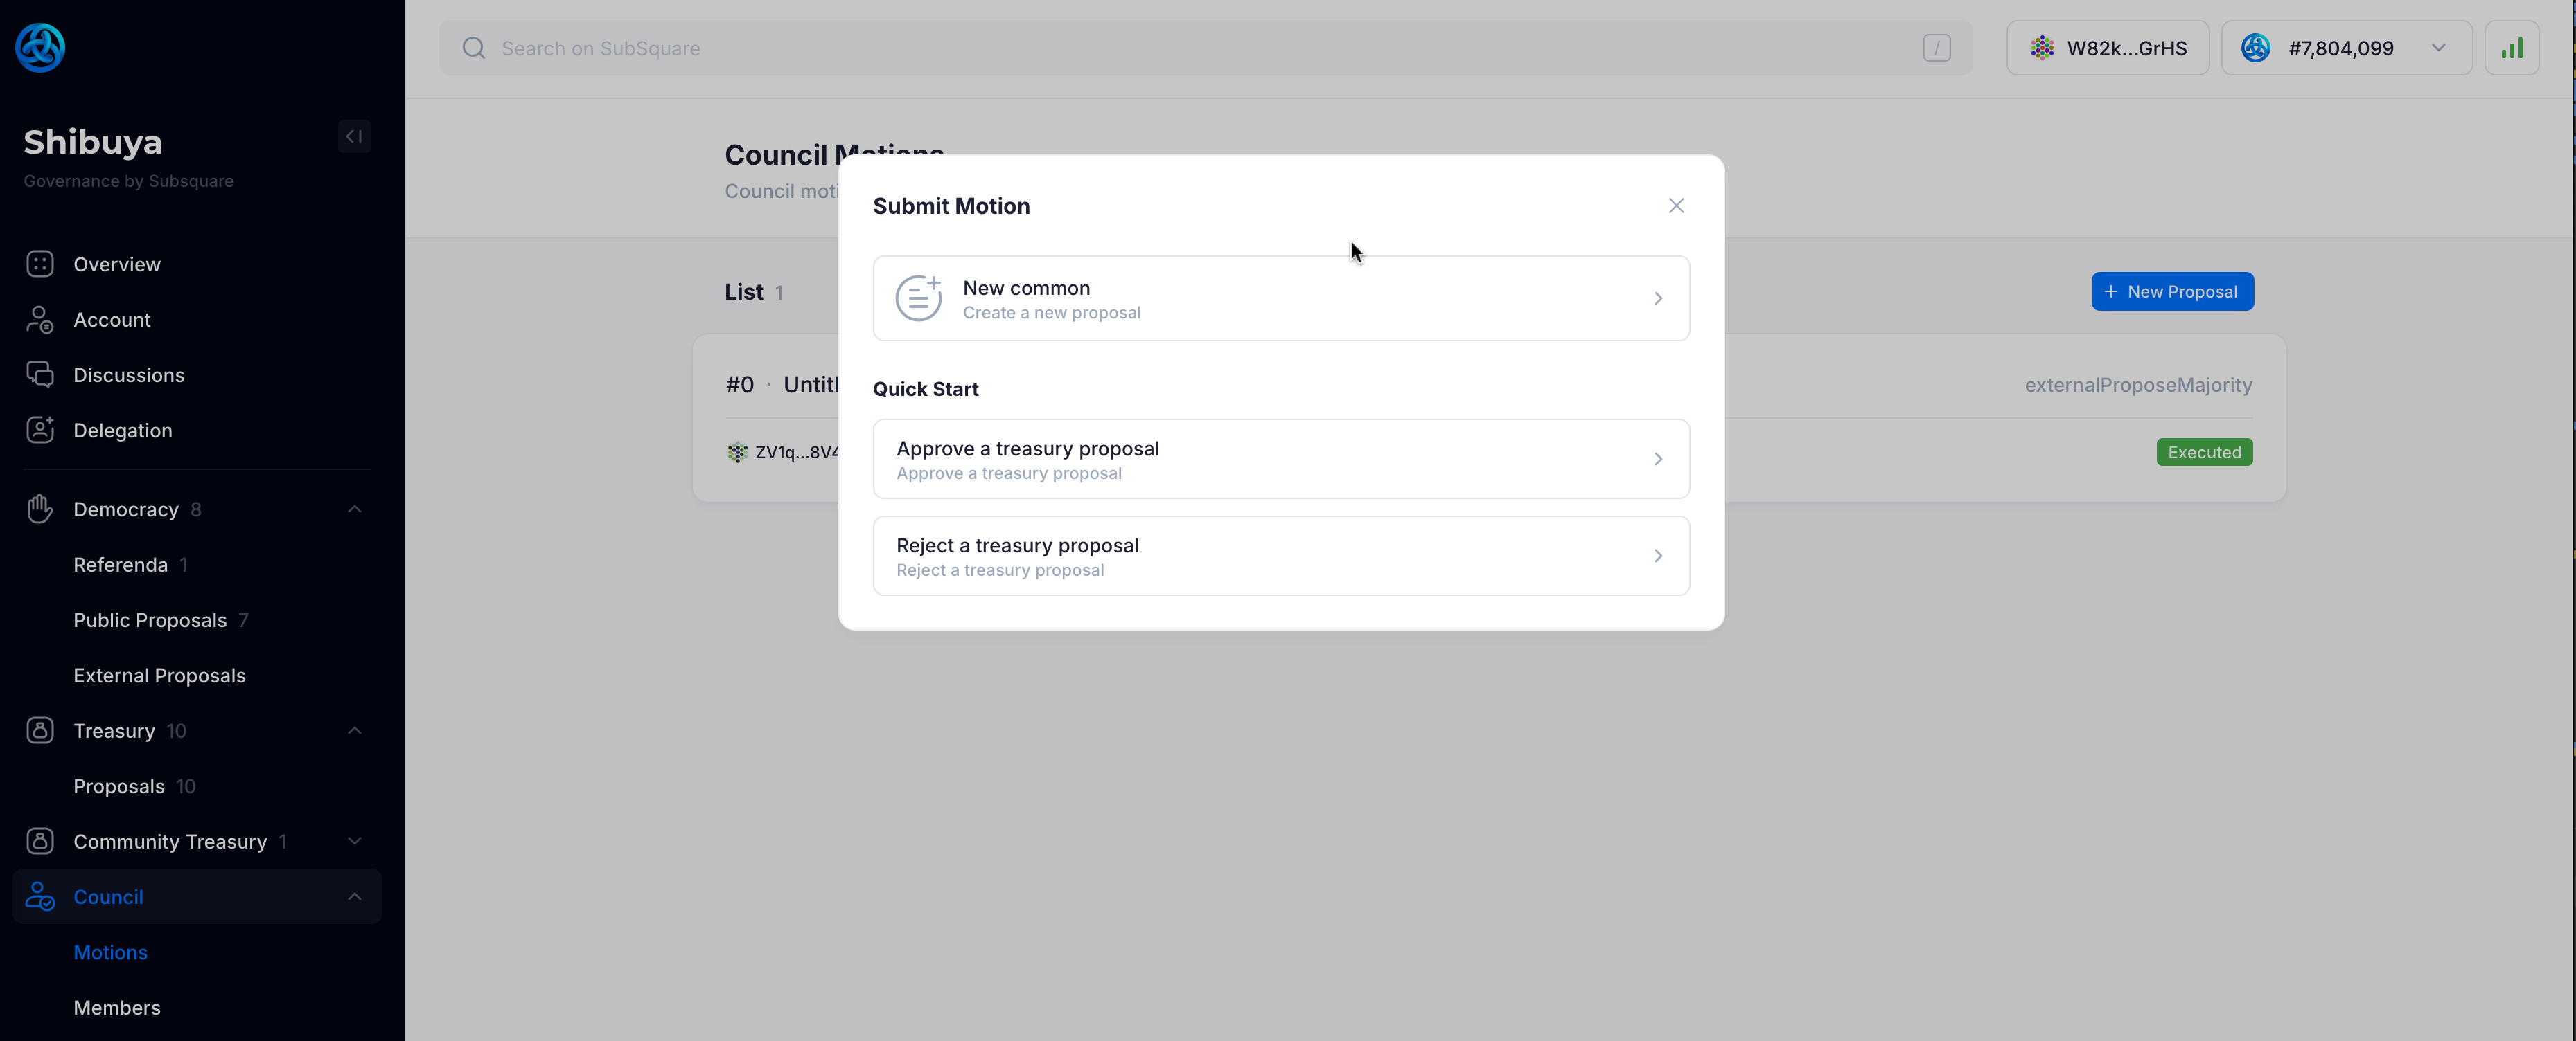Close the Submit Motion dialog
Viewport: 2576px width, 1041px height.
coord(1676,206)
